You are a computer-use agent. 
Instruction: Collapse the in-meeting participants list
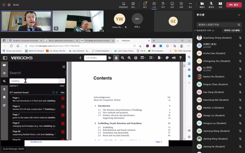[195, 31]
